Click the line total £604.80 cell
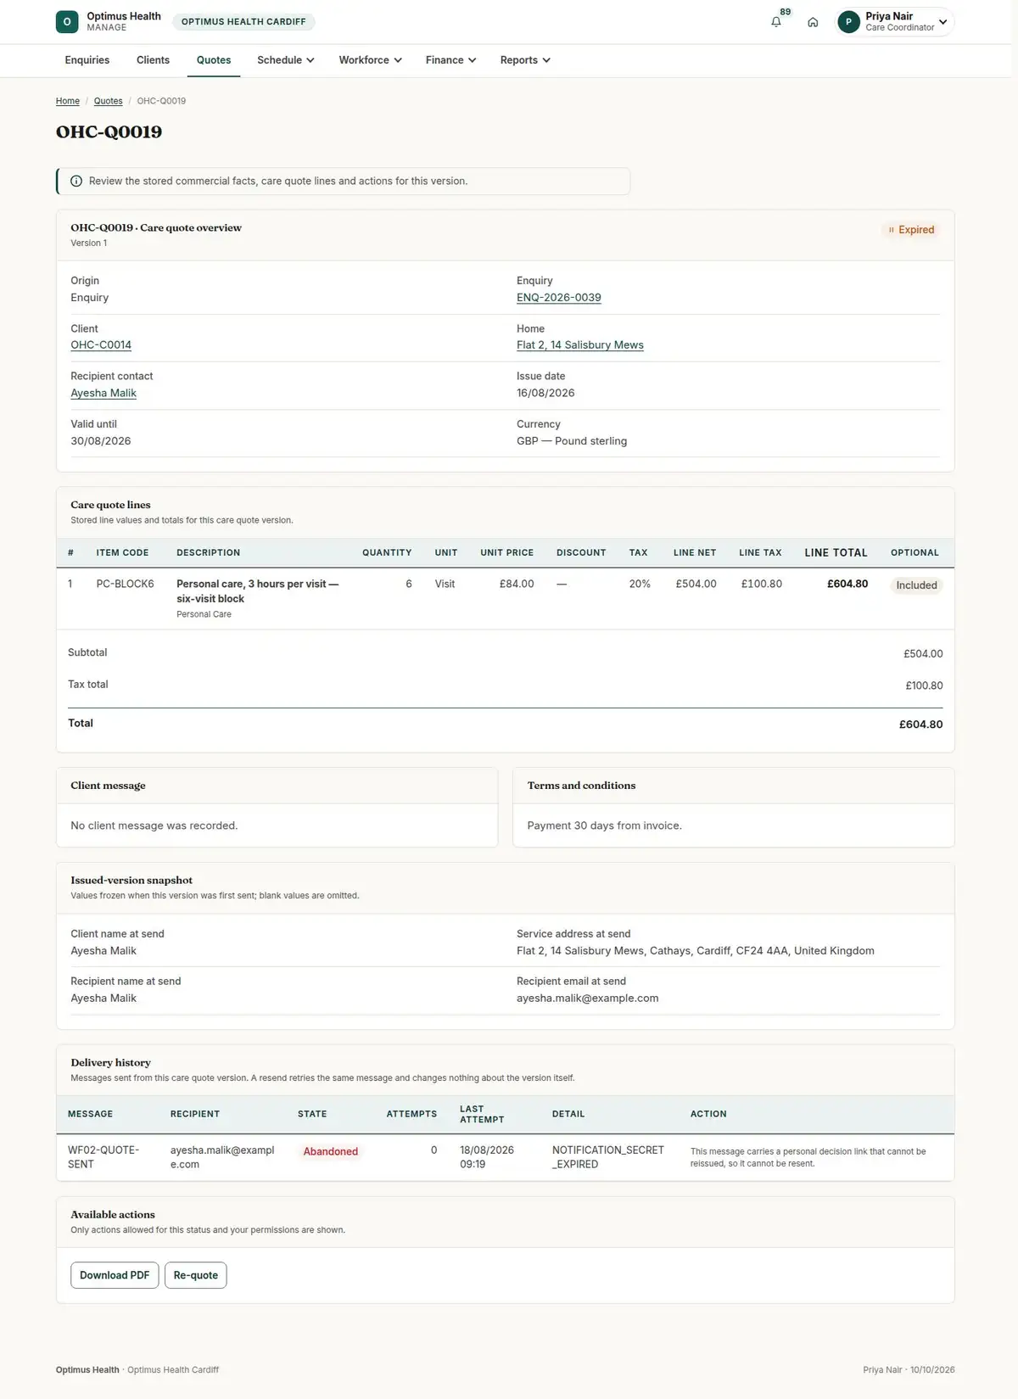Viewport: 1018px width, 1399px height. point(847,585)
